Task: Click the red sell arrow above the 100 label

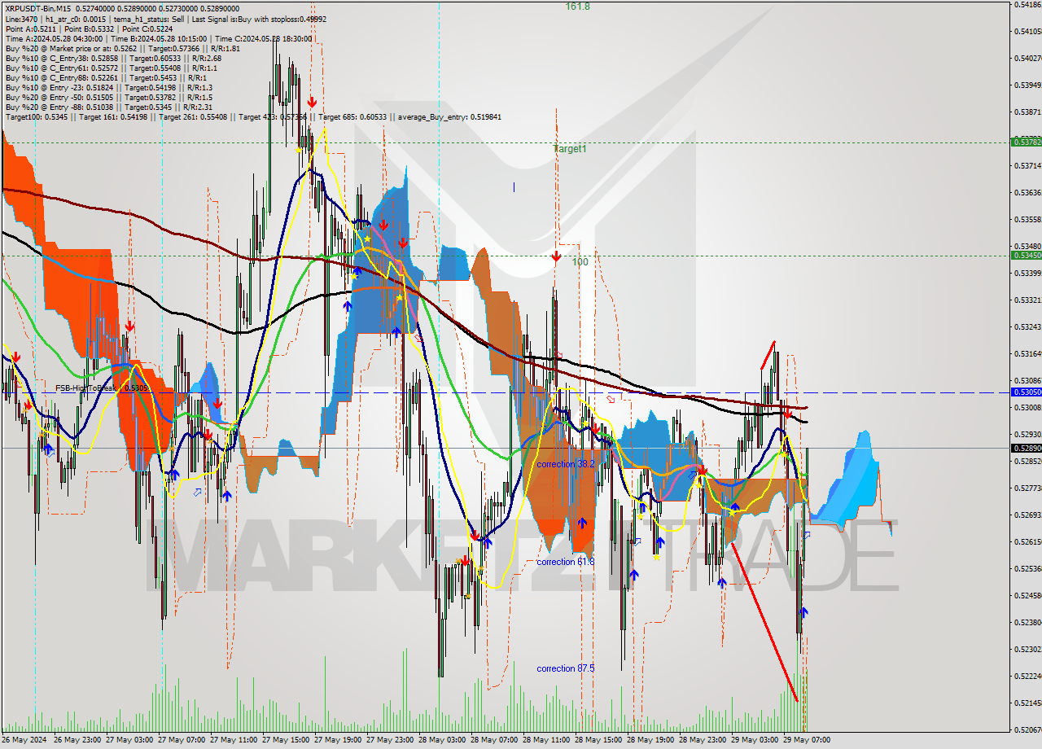Action: click(555, 257)
